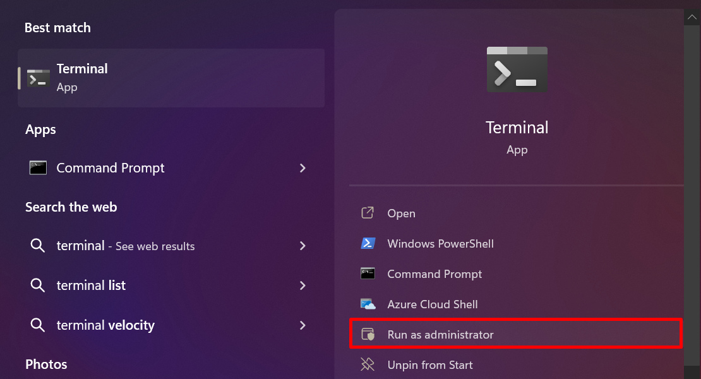The height and width of the screenshot is (379, 701).
Task: Click the Windows PowerShell icon
Action: pos(368,243)
